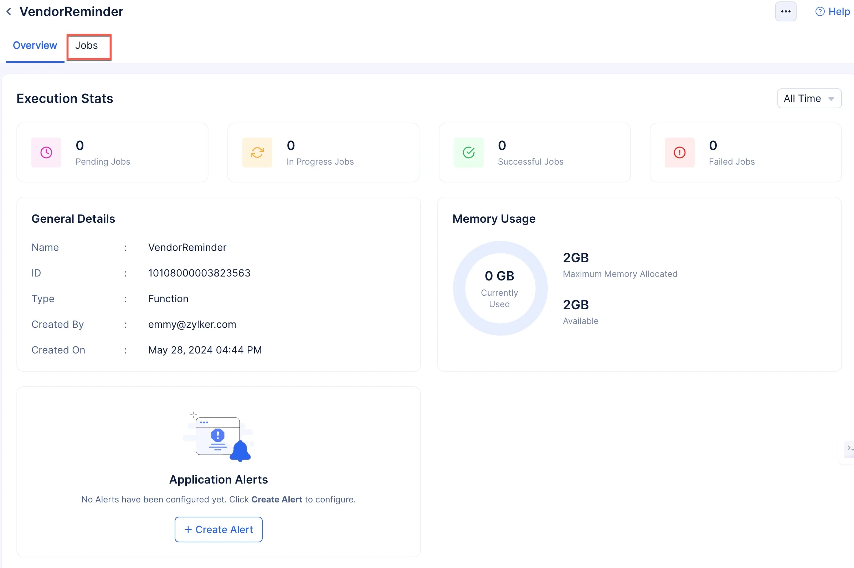Click the Memory Usage donut chart
The height and width of the screenshot is (568, 854).
(500, 288)
